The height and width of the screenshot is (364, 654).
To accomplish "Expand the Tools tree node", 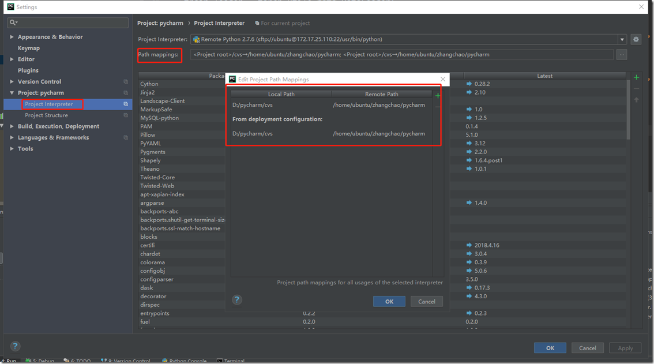I will 12,149.
